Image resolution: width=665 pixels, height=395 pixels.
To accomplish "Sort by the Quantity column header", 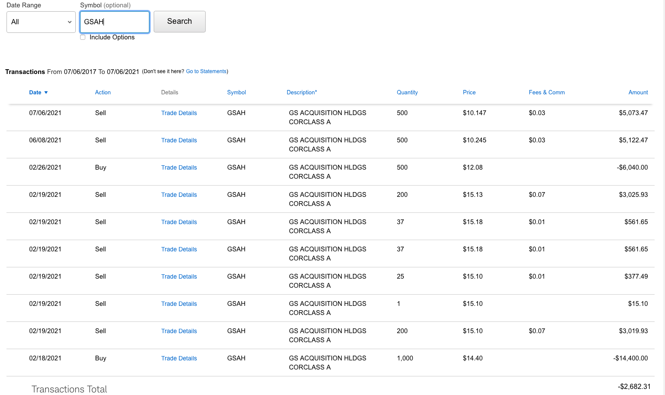I will tap(407, 93).
